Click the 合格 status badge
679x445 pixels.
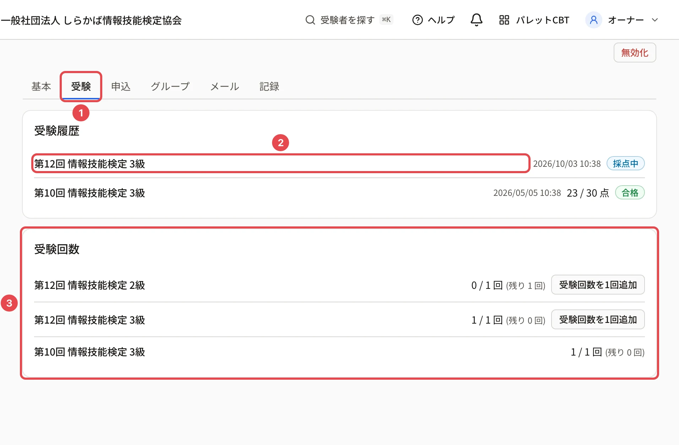coord(630,192)
